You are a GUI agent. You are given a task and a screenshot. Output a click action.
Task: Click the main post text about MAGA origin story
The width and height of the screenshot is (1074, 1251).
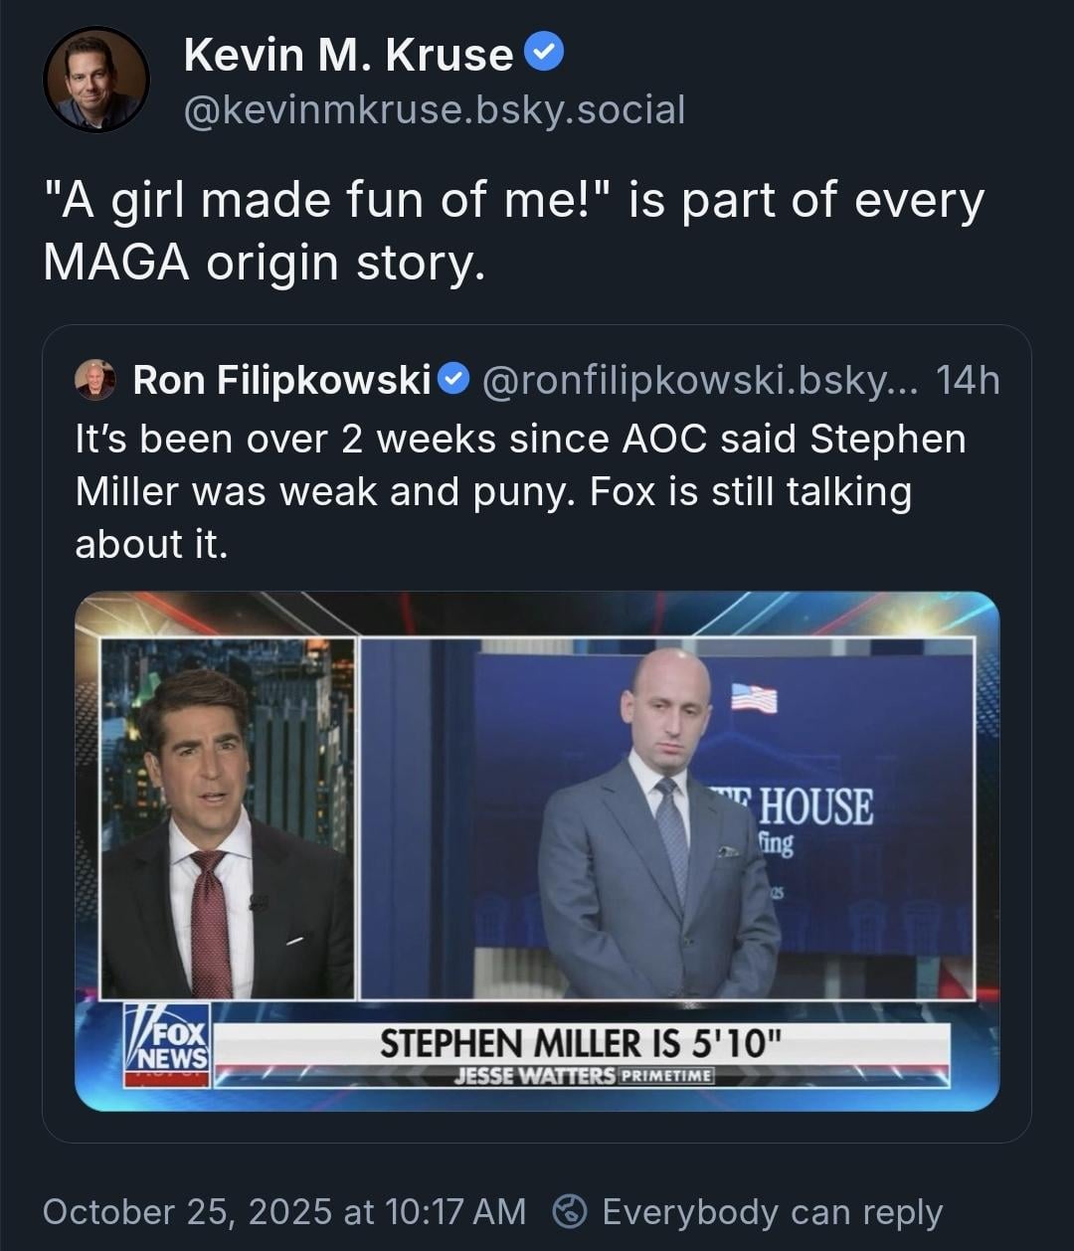(513, 231)
